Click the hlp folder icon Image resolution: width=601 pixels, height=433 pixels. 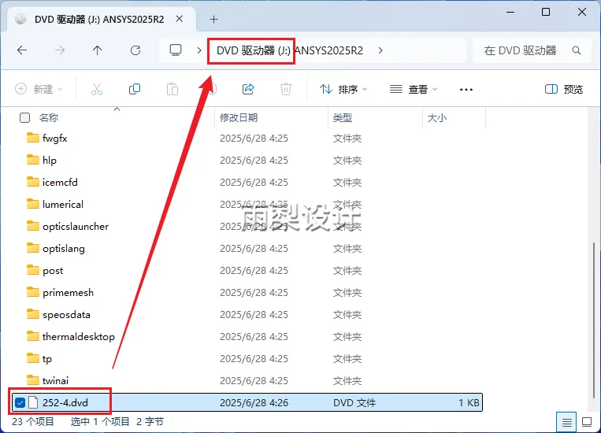(33, 159)
